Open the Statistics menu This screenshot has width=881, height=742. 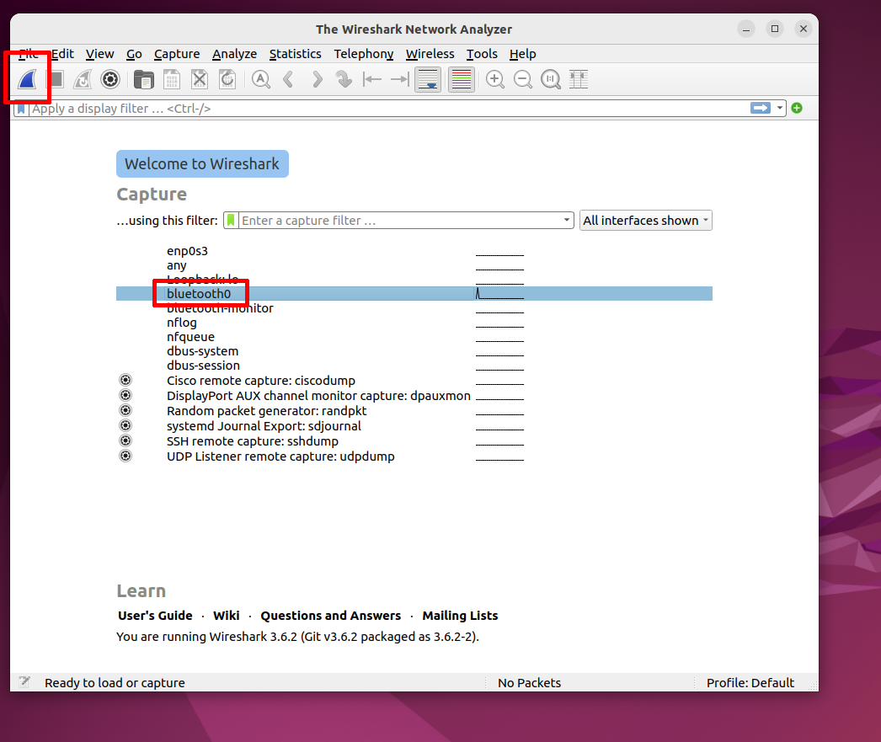click(295, 54)
